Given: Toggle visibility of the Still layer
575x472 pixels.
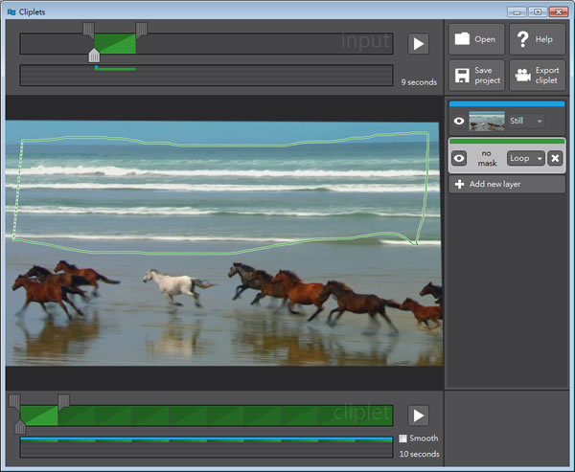Looking at the screenshot, I should pos(459,122).
